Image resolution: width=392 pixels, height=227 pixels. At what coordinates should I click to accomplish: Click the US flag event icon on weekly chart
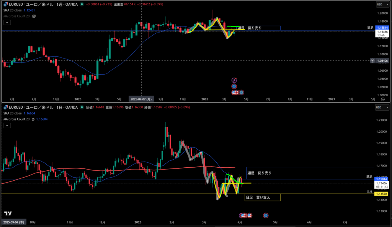pyautogui.click(x=235, y=92)
